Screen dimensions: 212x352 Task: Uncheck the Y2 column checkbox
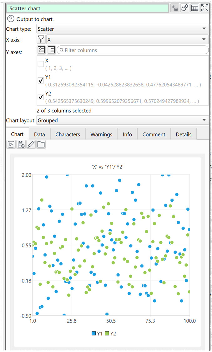(41, 97)
